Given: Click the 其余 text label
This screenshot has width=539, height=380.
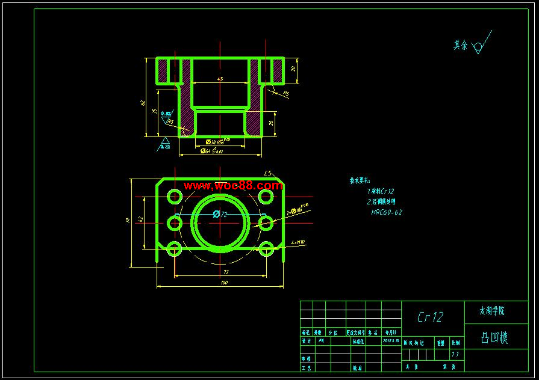Looking at the screenshot, I should coord(460,45).
